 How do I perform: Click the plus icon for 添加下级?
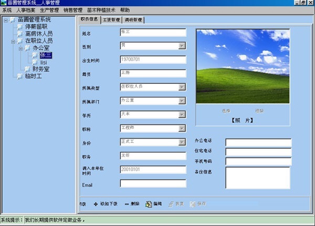pyautogui.click(x=96, y=204)
